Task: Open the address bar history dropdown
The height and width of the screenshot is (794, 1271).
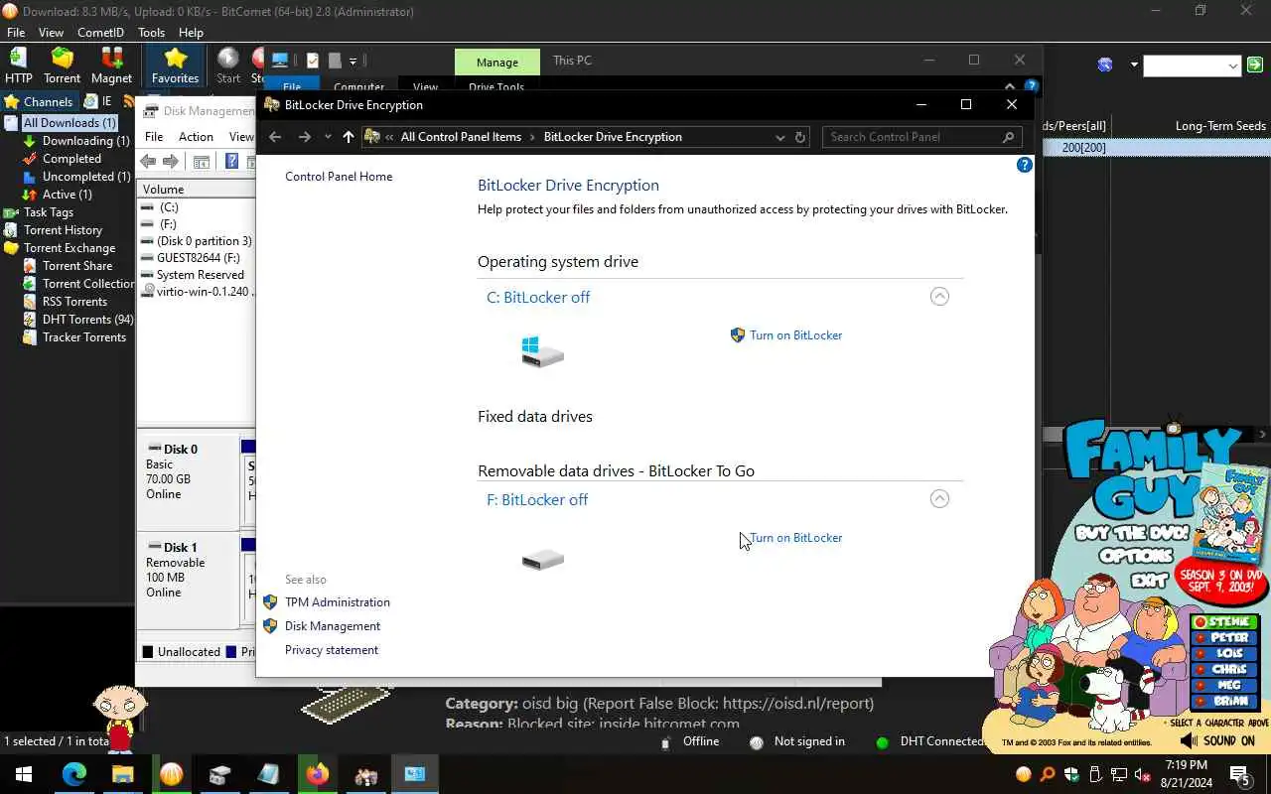Action: point(779,137)
